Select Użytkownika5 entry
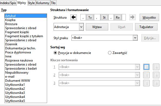This screenshot has height=106, width=161. pyautogui.click(x=26, y=101)
